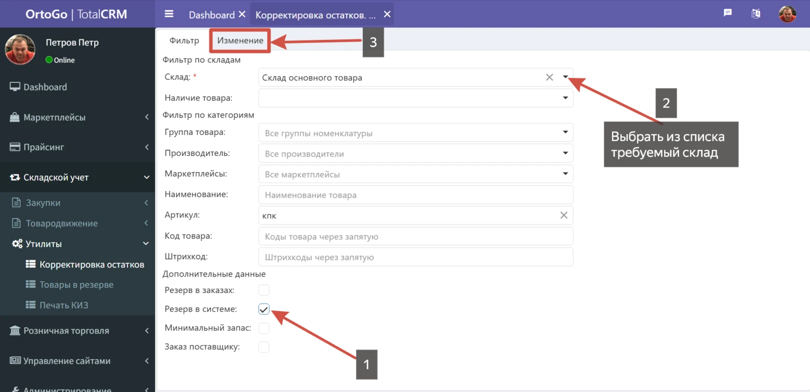The height and width of the screenshot is (392, 810).
Task: Click the Наименование товара input field
Action: (x=415, y=195)
